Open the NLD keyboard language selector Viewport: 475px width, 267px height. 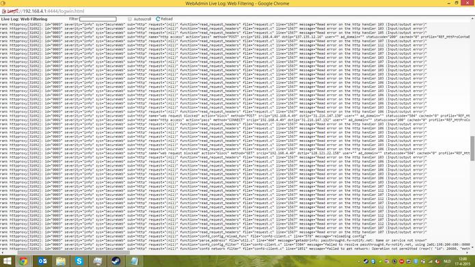coord(447,262)
